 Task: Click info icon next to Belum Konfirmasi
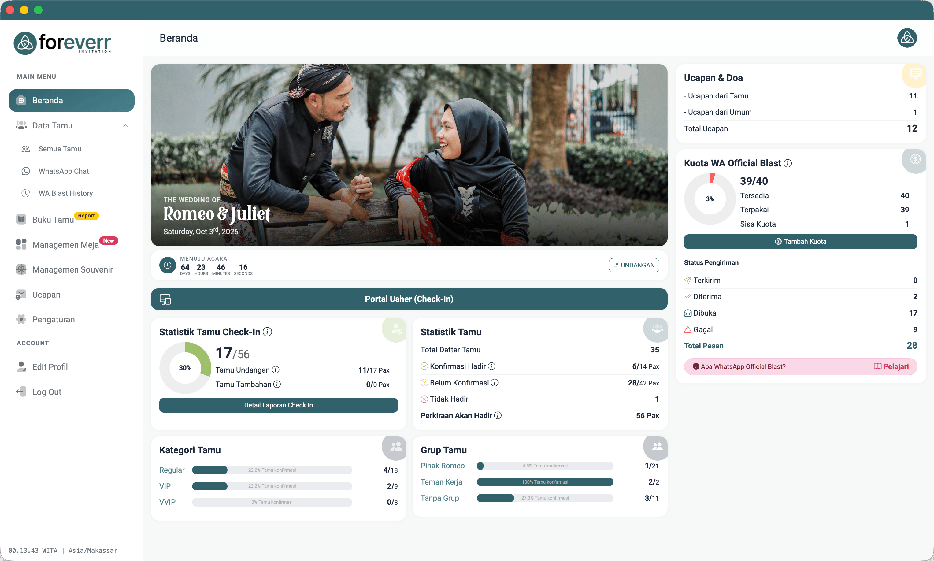point(495,383)
